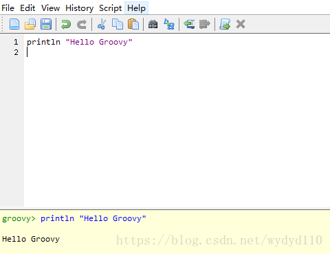Open a script with the folder icon

point(30,24)
